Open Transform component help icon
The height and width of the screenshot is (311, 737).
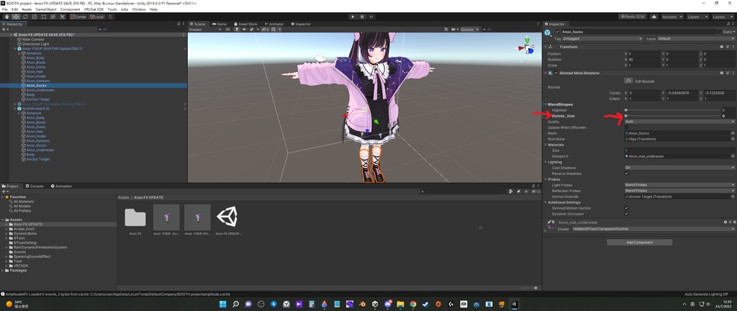721,47
